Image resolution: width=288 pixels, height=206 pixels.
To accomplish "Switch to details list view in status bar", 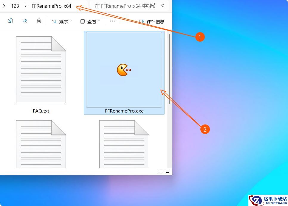I will click(161, 171).
